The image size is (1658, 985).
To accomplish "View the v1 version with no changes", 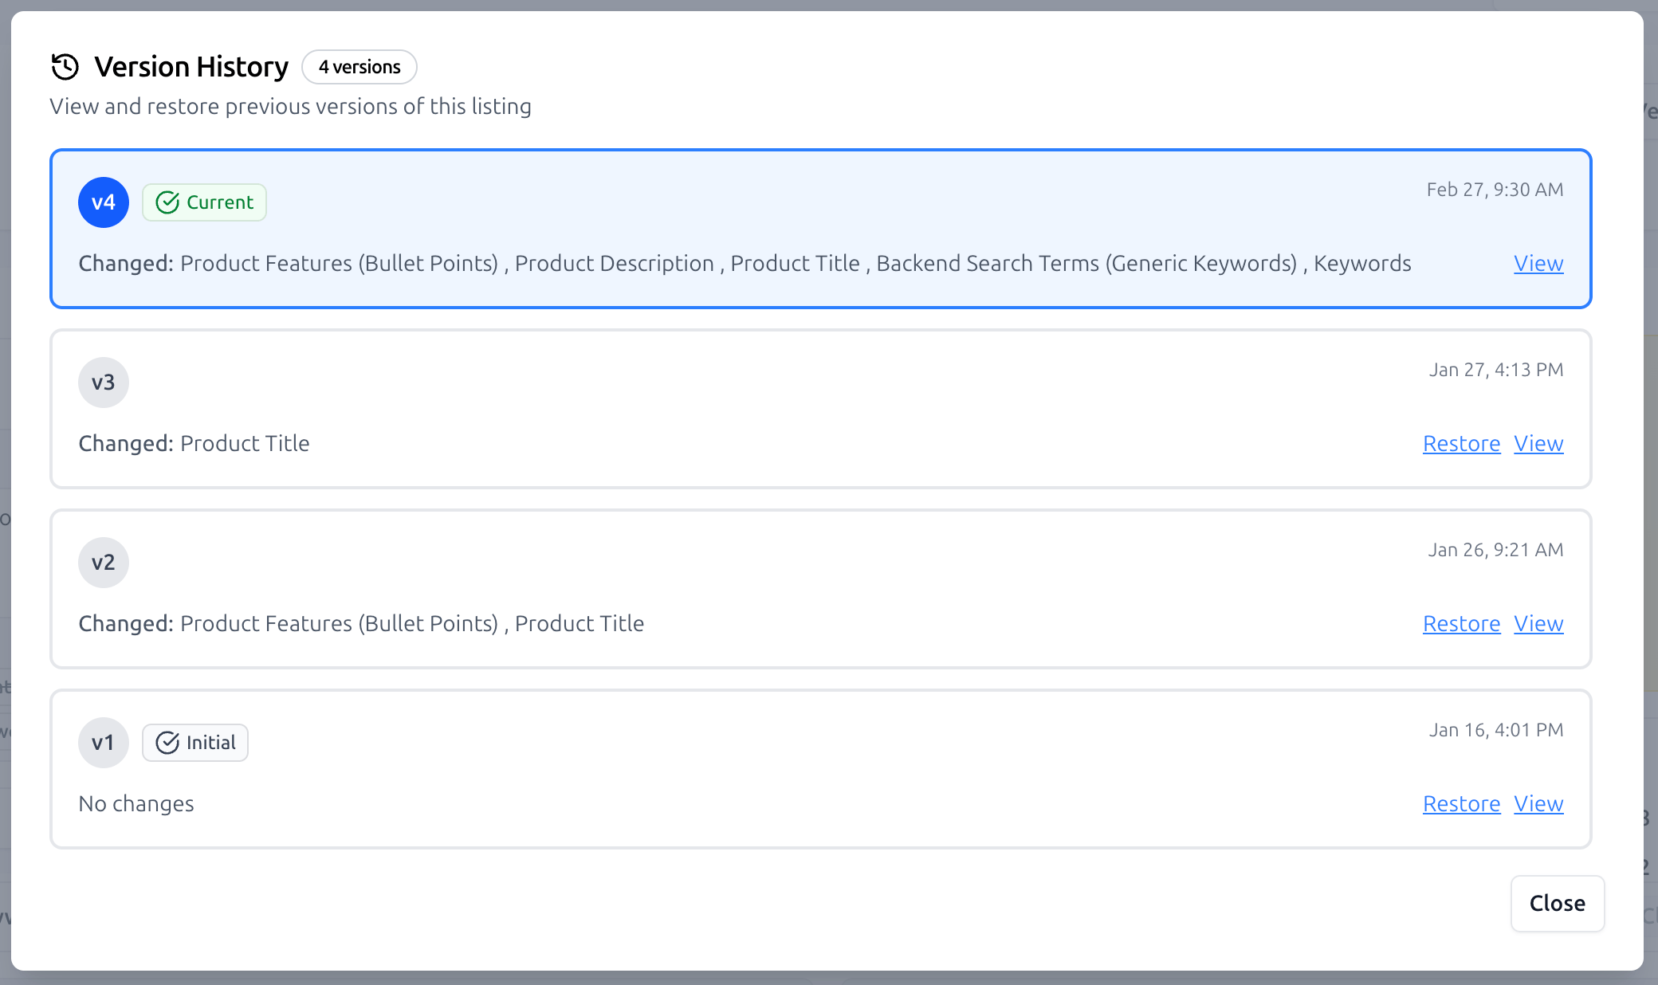I will tap(1538, 804).
